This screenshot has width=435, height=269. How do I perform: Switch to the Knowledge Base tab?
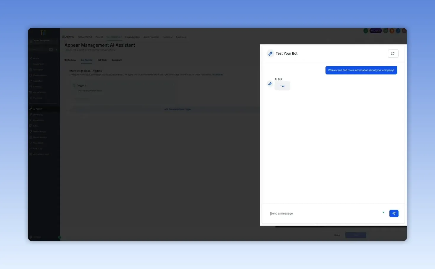pos(132,37)
